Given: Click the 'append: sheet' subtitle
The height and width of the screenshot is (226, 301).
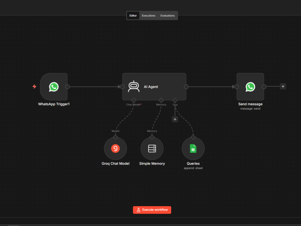Looking at the screenshot, I should coord(193,168).
